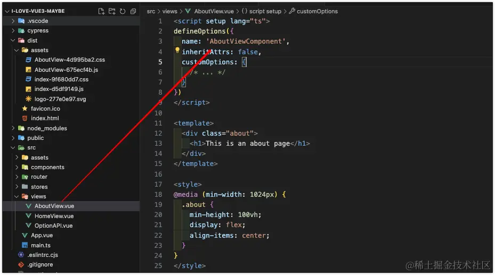Click the cypress folder icon
495x275 pixels.
coord(21,30)
